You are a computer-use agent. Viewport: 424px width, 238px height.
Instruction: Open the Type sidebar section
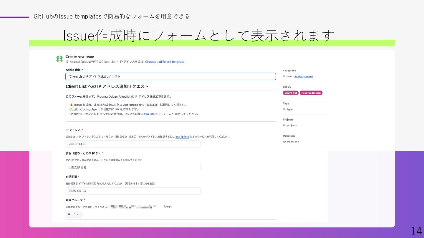tap(286, 103)
